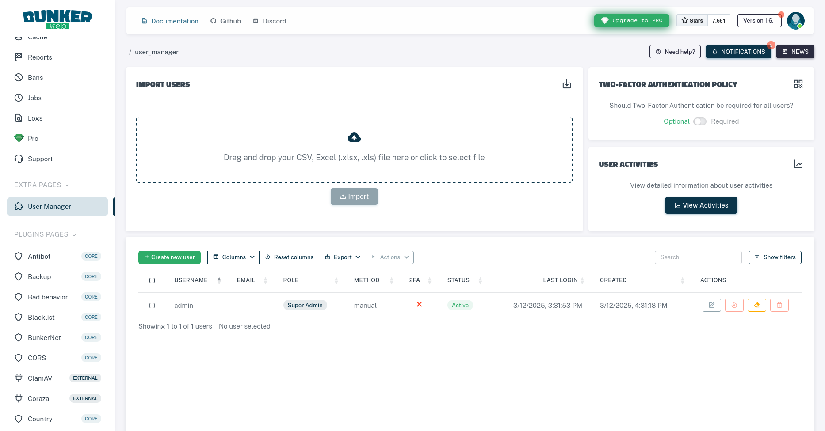Expand the Export dropdown menu
Screen dimensions: 825x431
pyautogui.click(x=342, y=257)
